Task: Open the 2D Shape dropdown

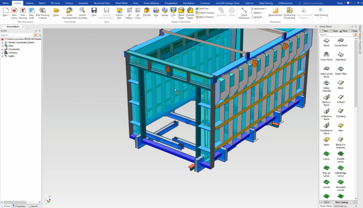Action: pos(129,18)
